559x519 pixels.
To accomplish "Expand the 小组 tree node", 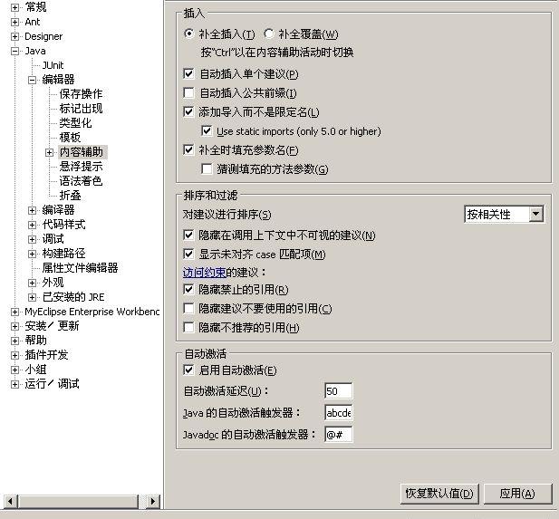I will (x=14, y=370).
